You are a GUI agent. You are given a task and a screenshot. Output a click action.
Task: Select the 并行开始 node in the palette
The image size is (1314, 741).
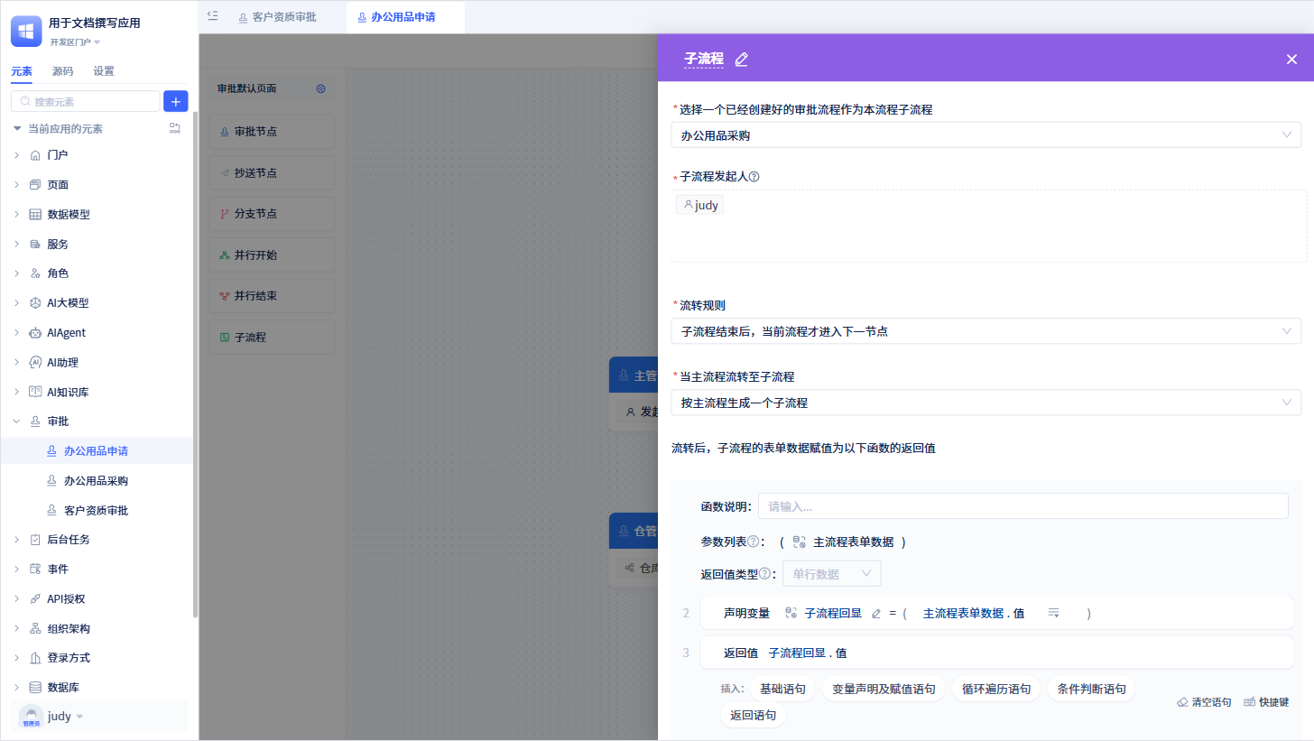[x=272, y=255]
